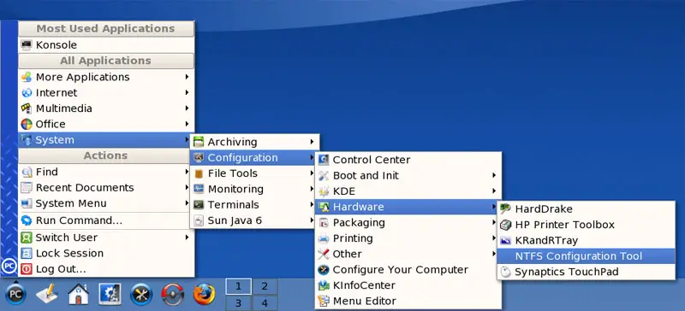685x311 pixels.
Task: Click the red Log Out icon
Action: pyautogui.click(x=27, y=268)
